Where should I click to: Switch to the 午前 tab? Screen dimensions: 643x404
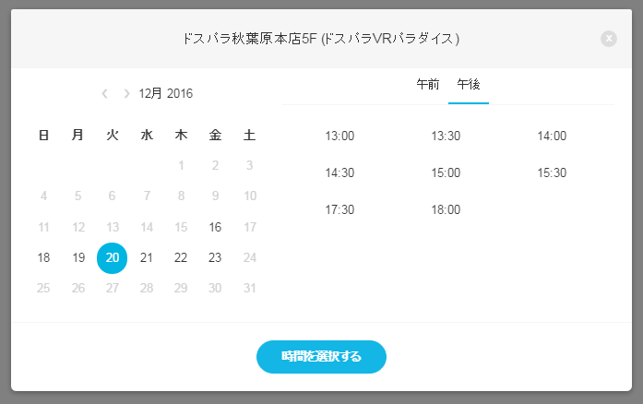coord(428,85)
